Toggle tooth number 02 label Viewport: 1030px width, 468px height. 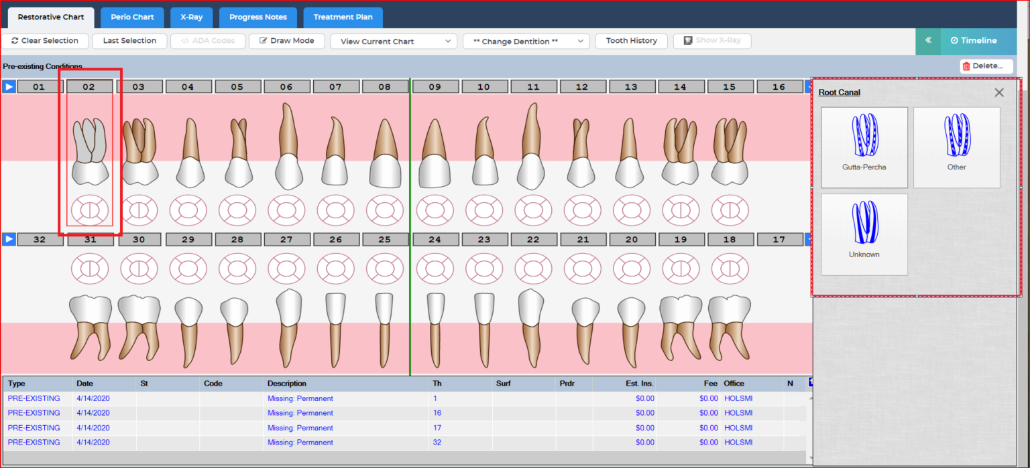coord(89,87)
